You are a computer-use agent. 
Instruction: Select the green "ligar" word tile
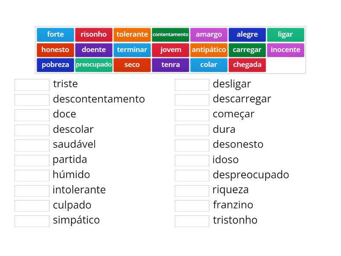[286, 35]
